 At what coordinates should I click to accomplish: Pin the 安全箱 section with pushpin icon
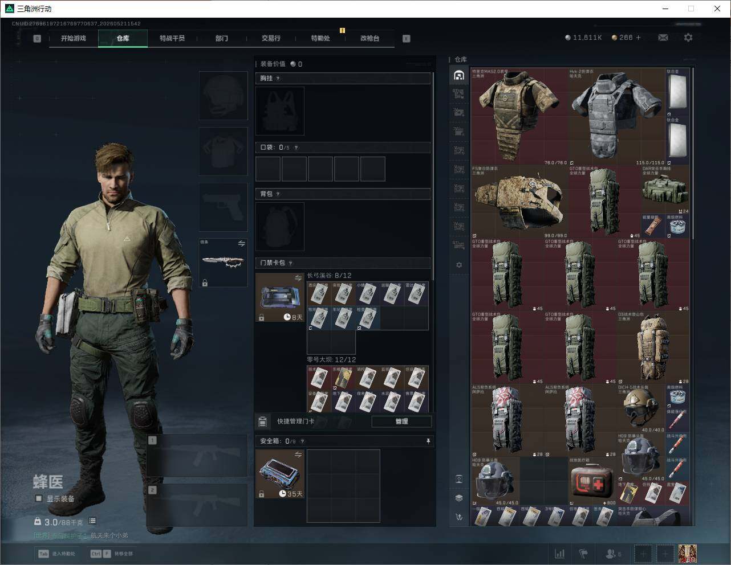pyautogui.click(x=428, y=441)
